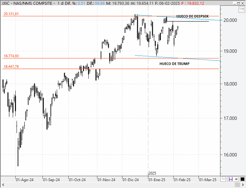Click the horizontal scrollbar left arrow
The width and height of the screenshot is (246, 188).
pos(3,184)
